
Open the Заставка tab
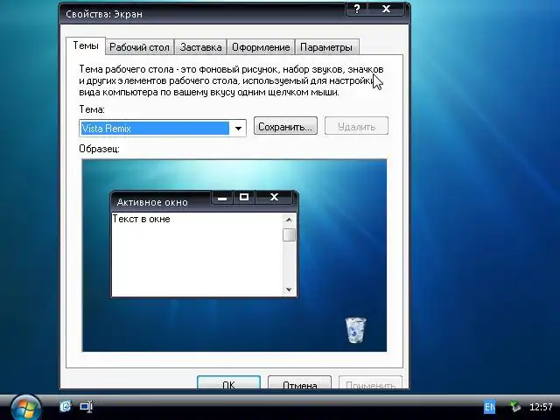point(200,47)
